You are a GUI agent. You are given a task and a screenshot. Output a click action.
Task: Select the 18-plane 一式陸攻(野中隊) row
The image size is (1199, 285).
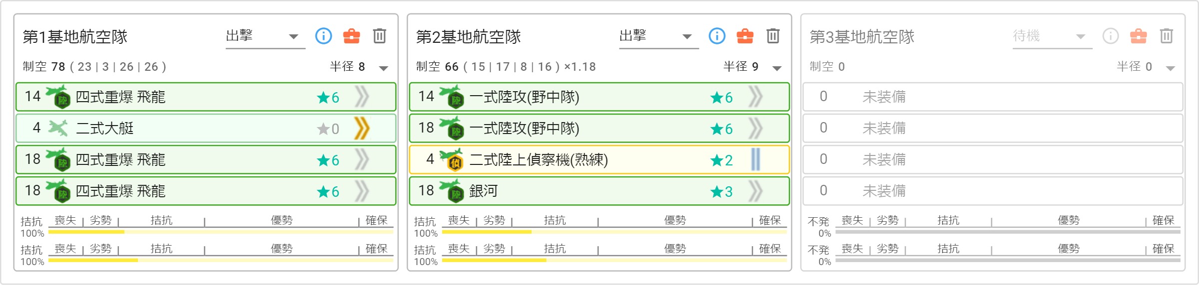(599, 128)
